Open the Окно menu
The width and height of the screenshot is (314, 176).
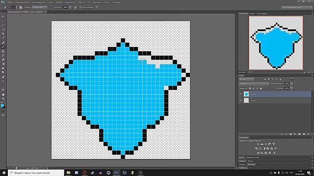[x=107, y=2]
